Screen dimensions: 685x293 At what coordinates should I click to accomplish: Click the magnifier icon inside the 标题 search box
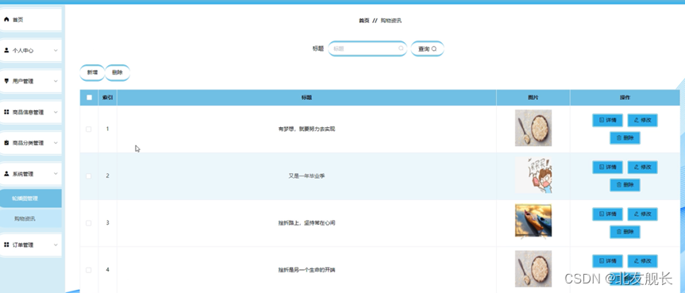(x=401, y=48)
